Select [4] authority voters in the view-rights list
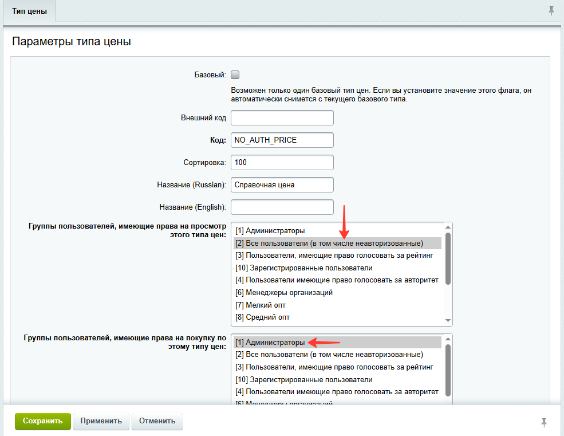Viewport: 564px width, 436px height. tap(337, 280)
